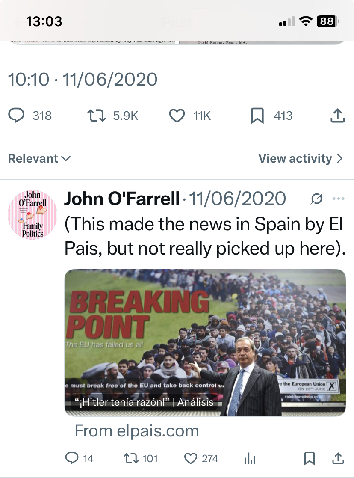Reply to the main post with 318 replies
The image size is (354, 478).
click(x=17, y=116)
